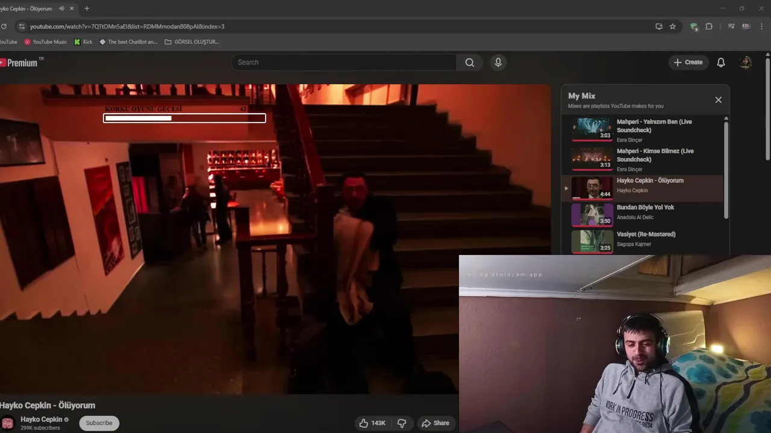Open the media control icon in Chrome toolbar
Viewport: 771px width, 433px height.
point(731,26)
